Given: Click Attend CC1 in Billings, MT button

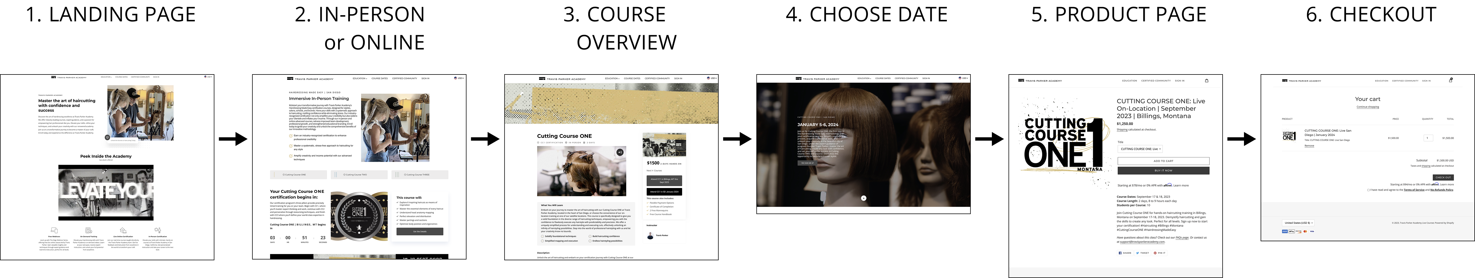Looking at the screenshot, I should coord(664,180).
